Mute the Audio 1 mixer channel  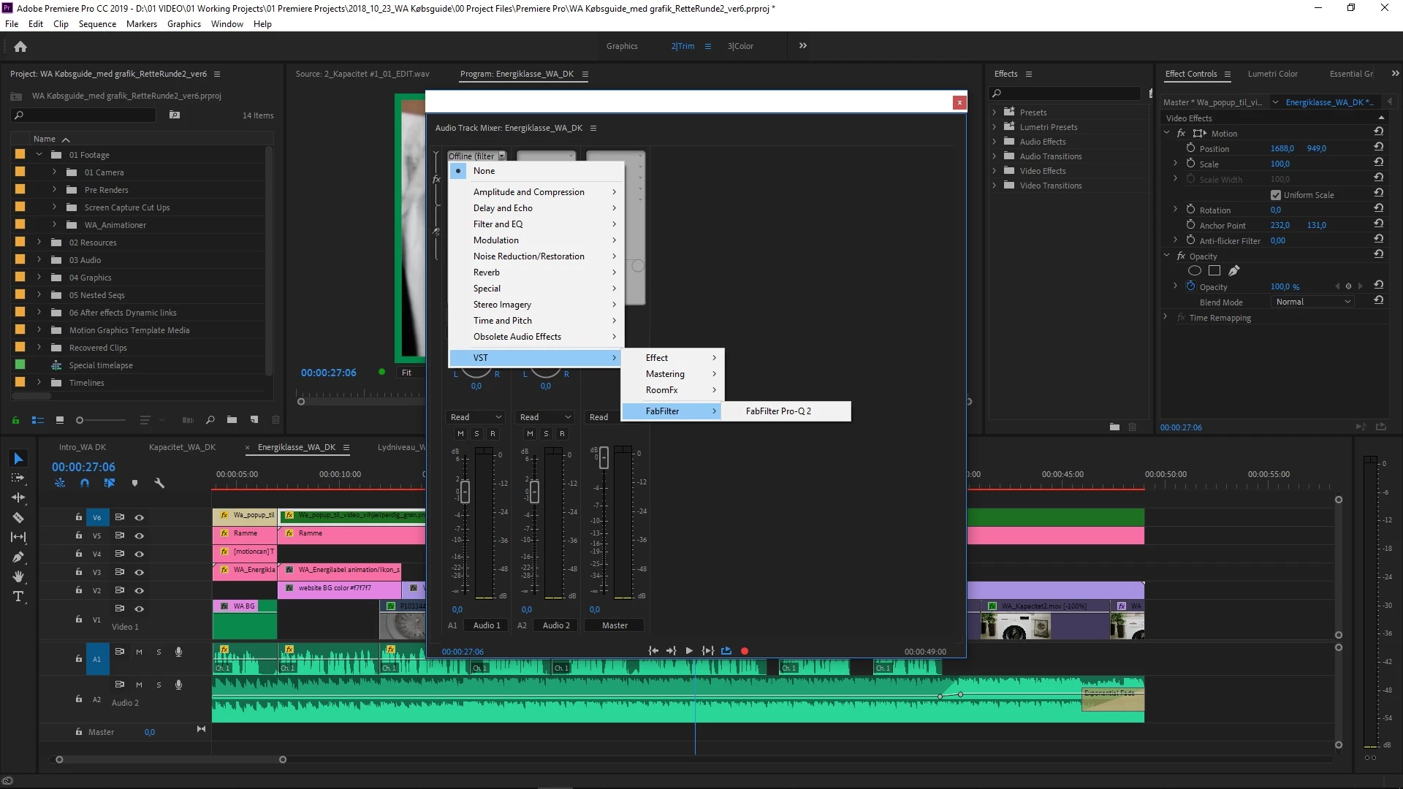pyautogui.click(x=460, y=434)
